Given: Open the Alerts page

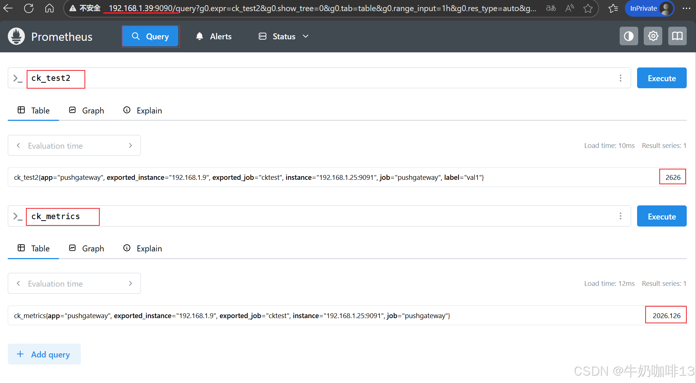Looking at the screenshot, I should pos(214,36).
